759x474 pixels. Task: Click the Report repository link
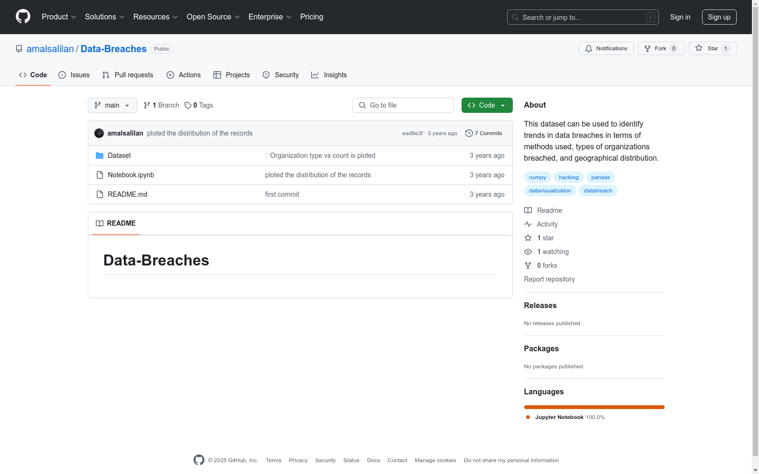point(549,279)
